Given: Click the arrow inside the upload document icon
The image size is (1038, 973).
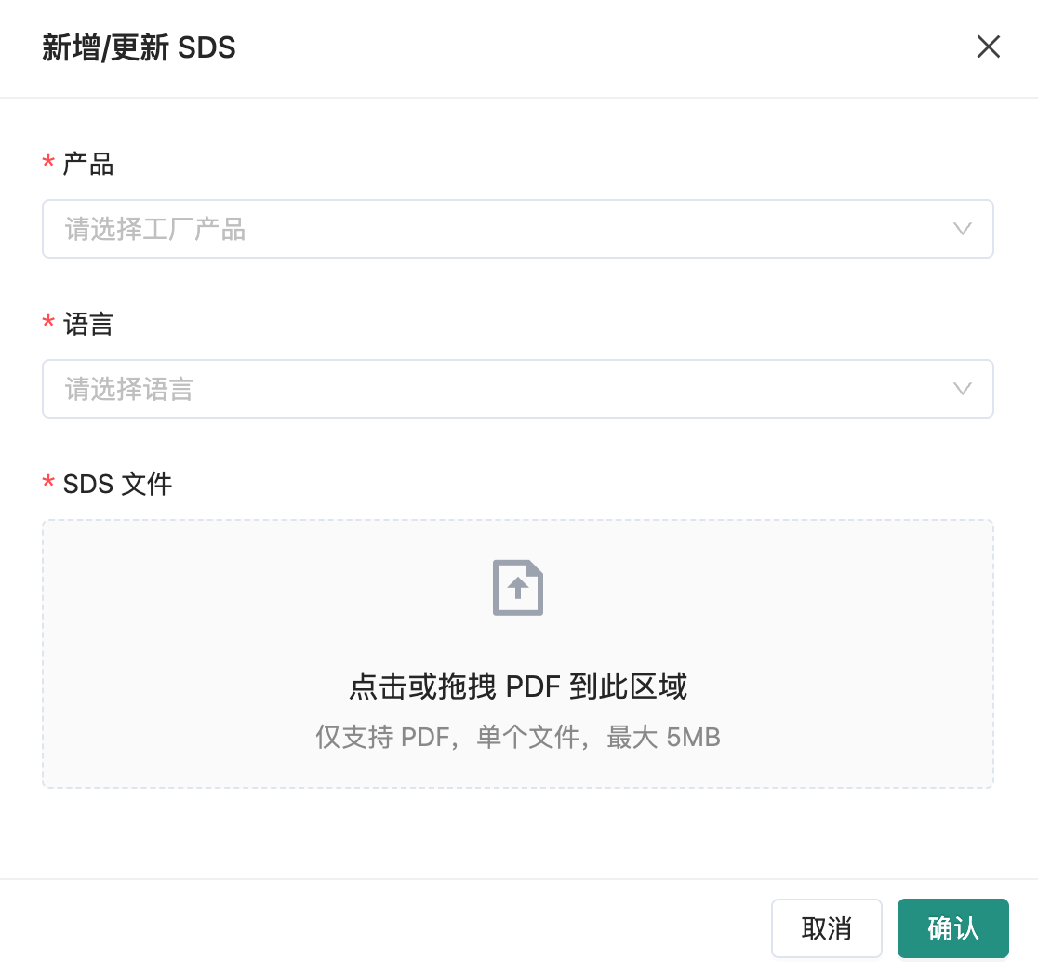Looking at the screenshot, I should point(517,587).
